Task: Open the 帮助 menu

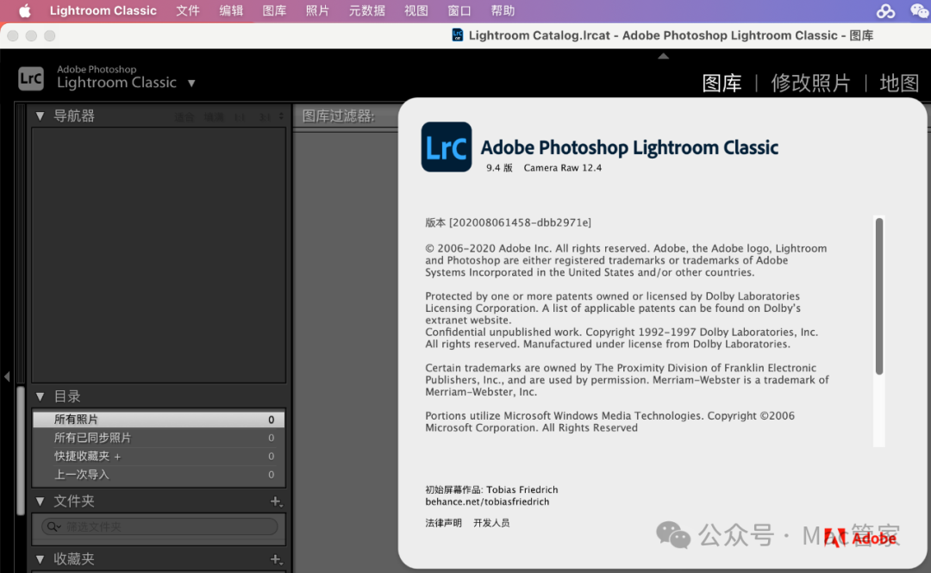Action: (503, 10)
